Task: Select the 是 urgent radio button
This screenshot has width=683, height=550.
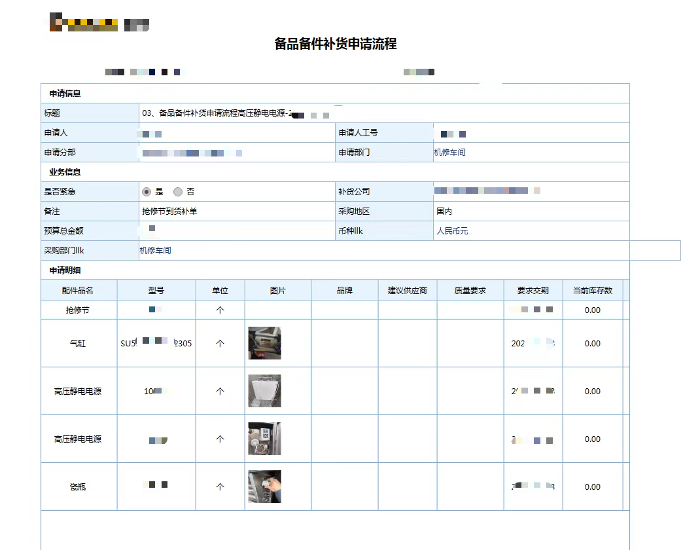Action: pyautogui.click(x=147, y=192)
